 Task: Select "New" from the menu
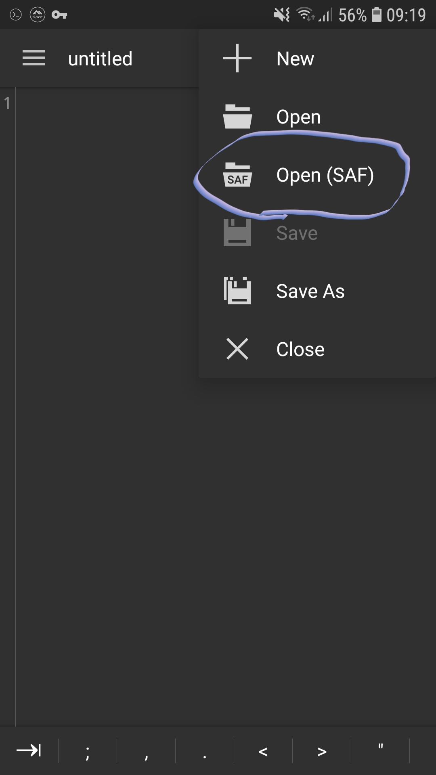pos(295,58)
